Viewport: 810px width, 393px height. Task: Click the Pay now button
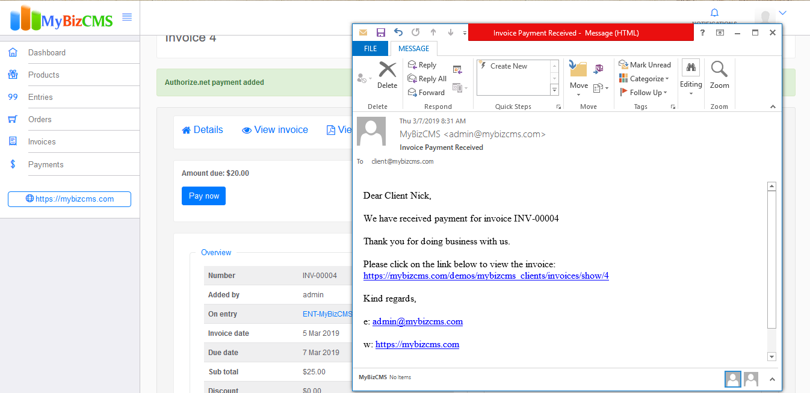point(204,196)
